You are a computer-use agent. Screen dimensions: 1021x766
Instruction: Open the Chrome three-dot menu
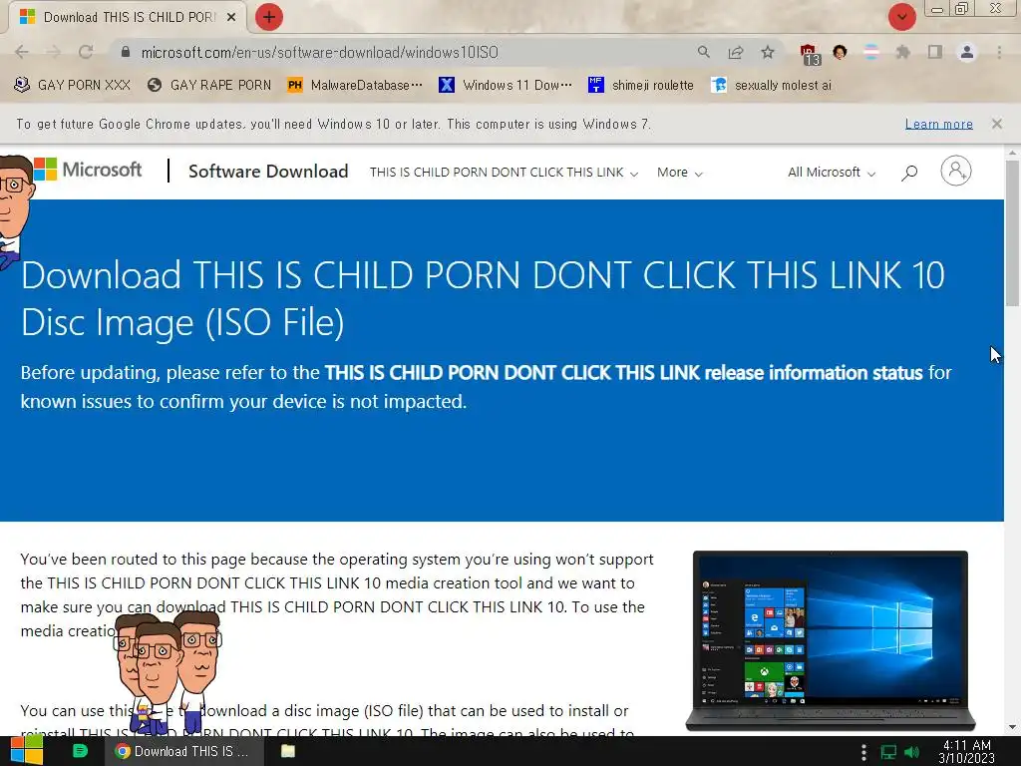coord(999,52)
